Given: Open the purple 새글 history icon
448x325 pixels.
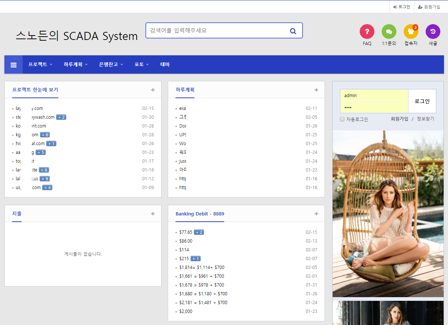Looking at the screenshot, I should [433, 32].
